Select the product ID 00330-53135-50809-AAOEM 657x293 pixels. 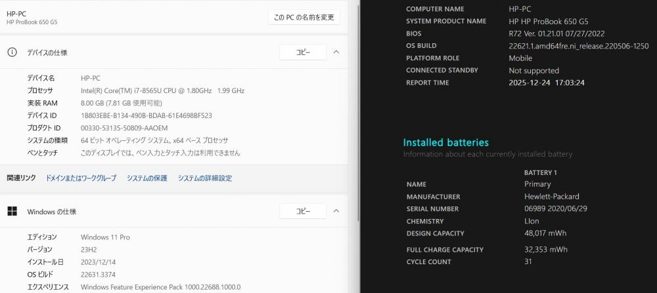[124, 128]
